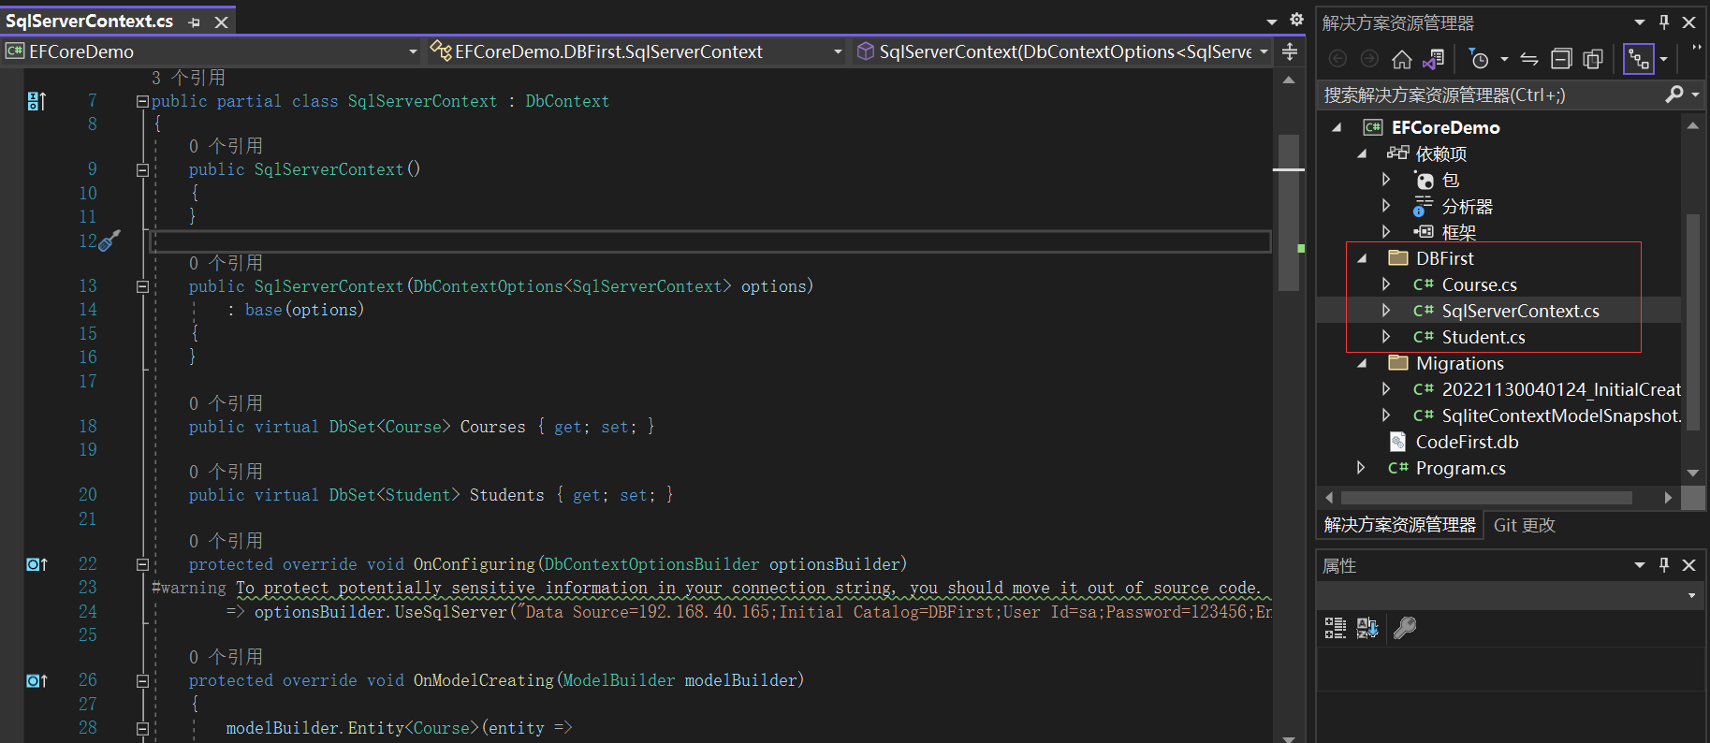Click Sync with Active Document arrows icon
The width and height of the screenshot is (1710, 743).
1529,60
